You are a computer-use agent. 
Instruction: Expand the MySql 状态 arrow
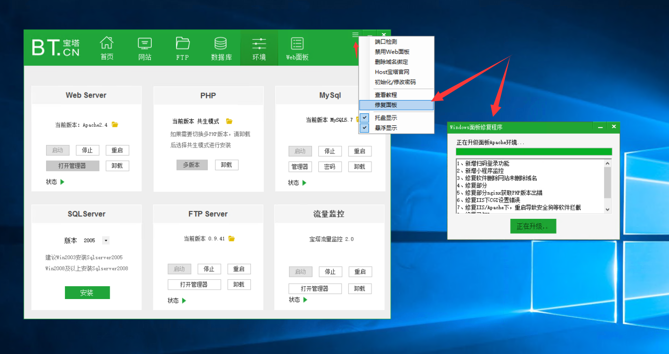point(304,183)
